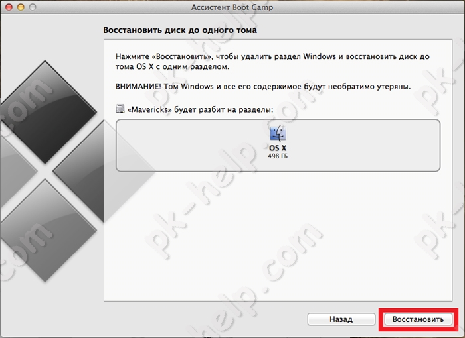
Task: Click the 498 ГБ size text
Action: click(278, 156)
